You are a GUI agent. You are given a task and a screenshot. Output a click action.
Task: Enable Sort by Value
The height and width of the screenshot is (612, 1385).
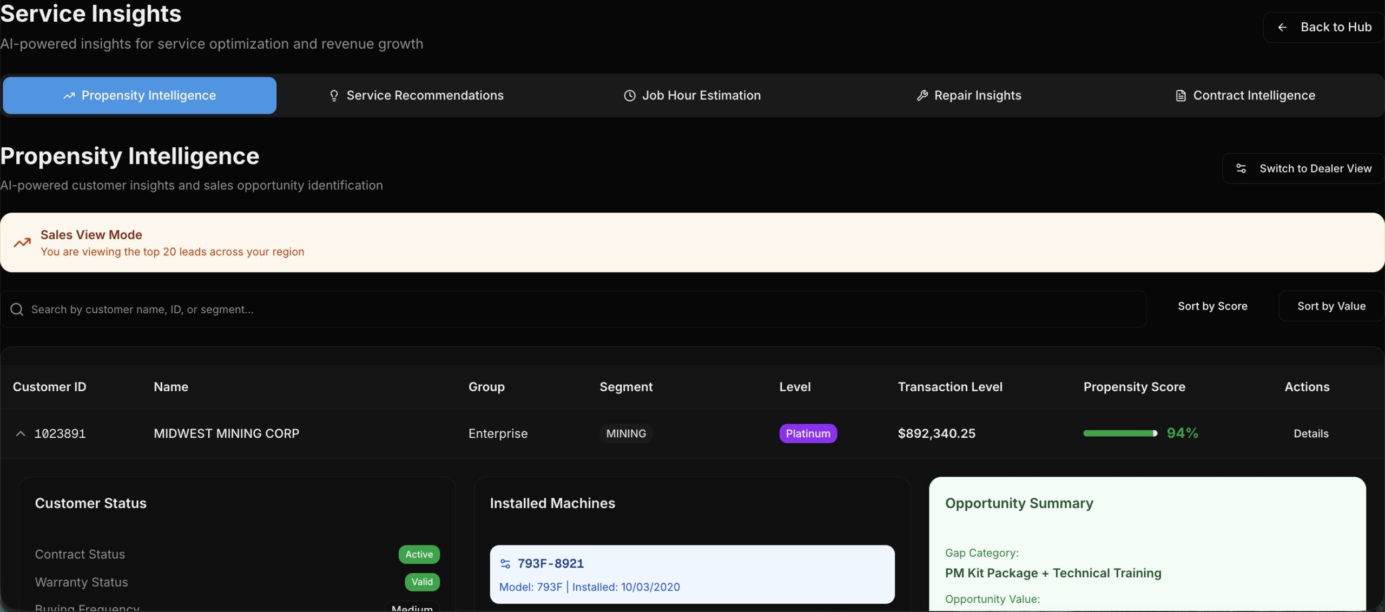[x=1331, y=306]
